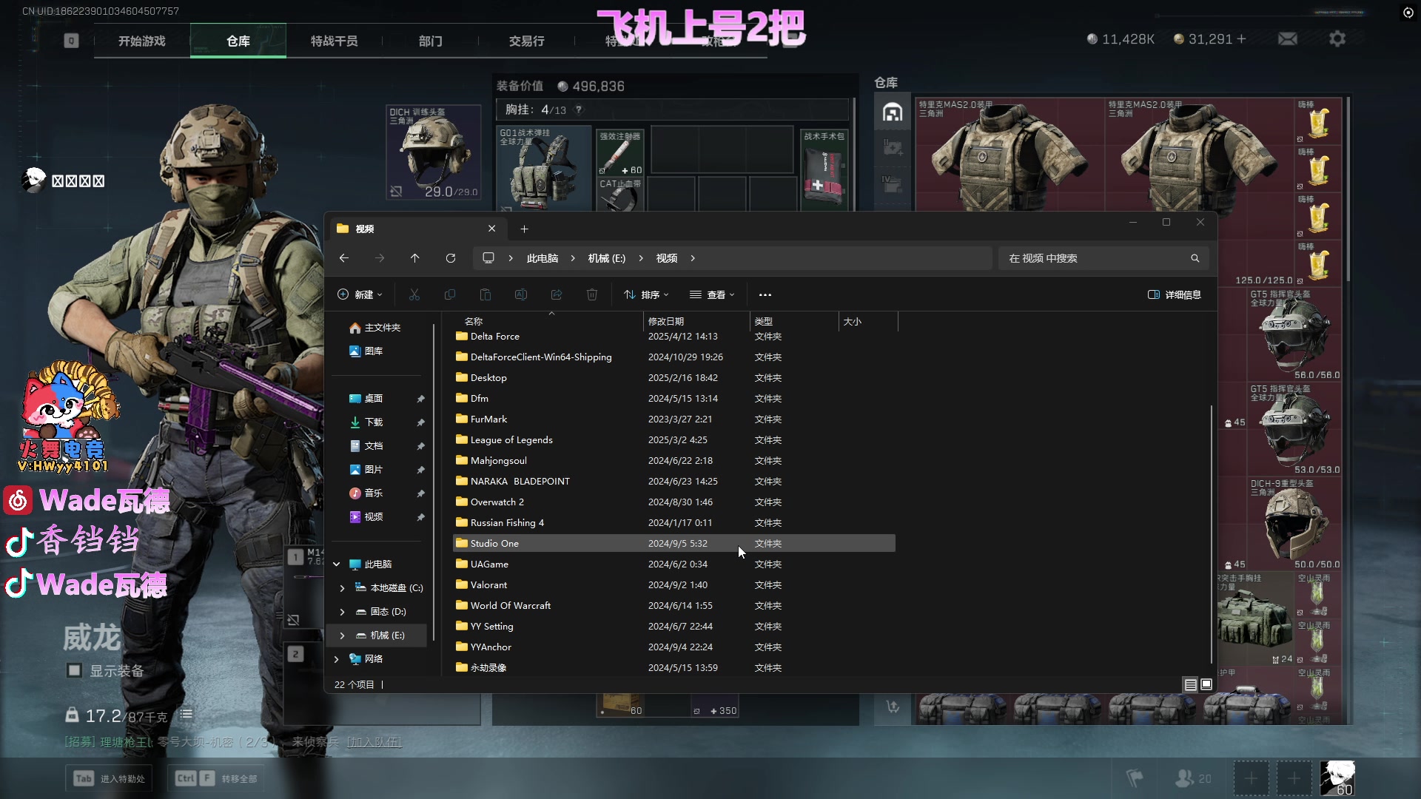Click the player avatar with level 60

[1338, 778]
